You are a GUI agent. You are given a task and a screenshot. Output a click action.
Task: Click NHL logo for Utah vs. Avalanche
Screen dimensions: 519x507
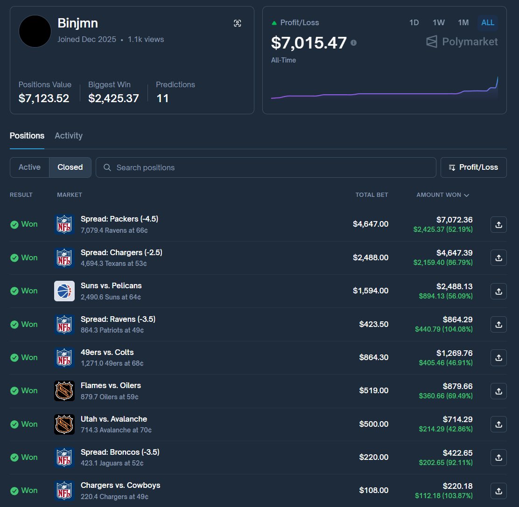(x=64, y=424)
